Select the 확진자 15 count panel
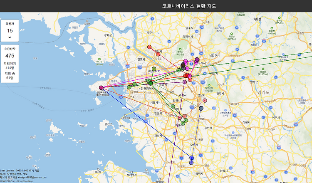 10,31
